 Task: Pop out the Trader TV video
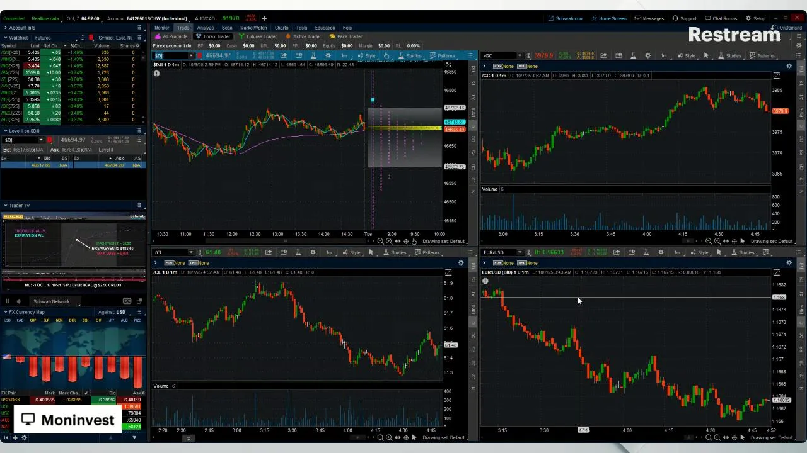coord(139,301)
